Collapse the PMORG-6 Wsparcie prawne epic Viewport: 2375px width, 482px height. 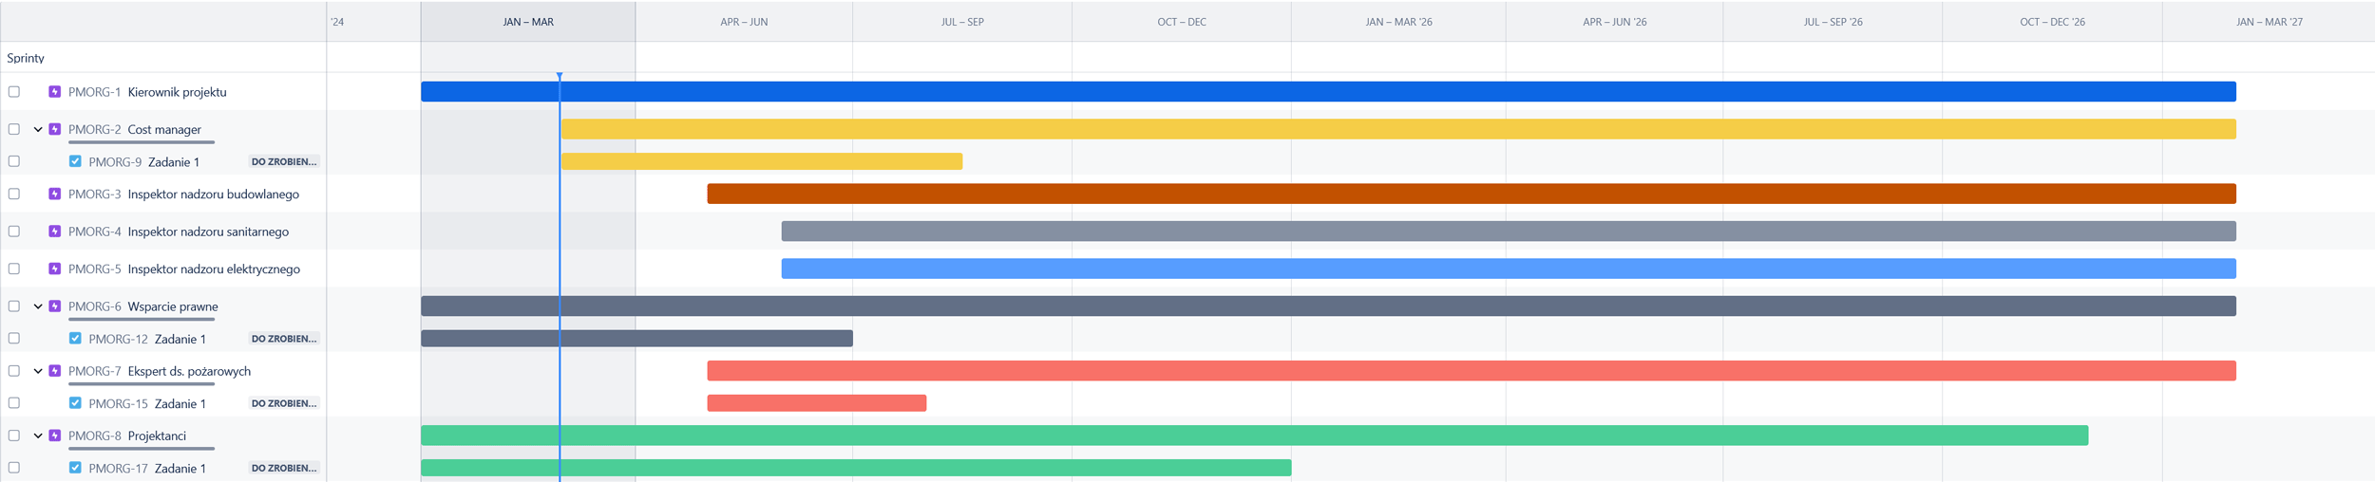click(x=38, y=306)
